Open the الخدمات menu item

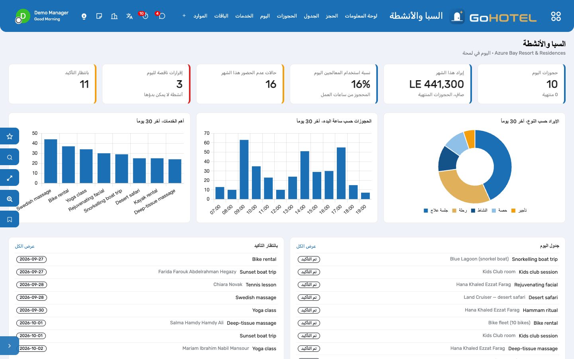(244, 16)
